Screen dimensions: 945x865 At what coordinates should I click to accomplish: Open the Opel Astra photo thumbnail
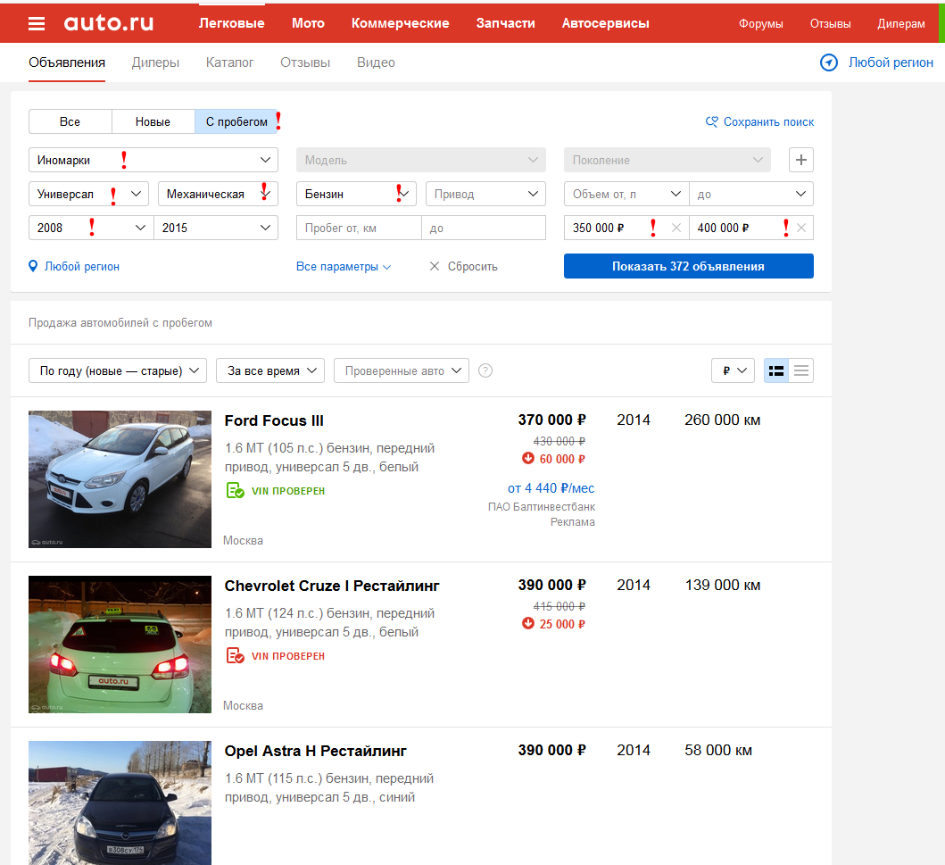click(x=120, y=803)
